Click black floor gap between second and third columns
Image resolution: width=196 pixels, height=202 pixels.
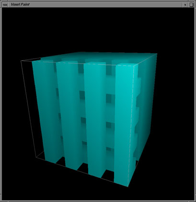(x=83, y=169)
